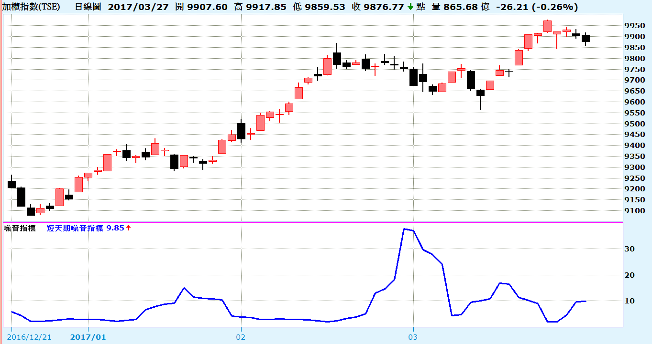The width and height of the screenshot is (652, 344).
Task: Click the red up arrow after 9.85
Action: coord(128,228)
